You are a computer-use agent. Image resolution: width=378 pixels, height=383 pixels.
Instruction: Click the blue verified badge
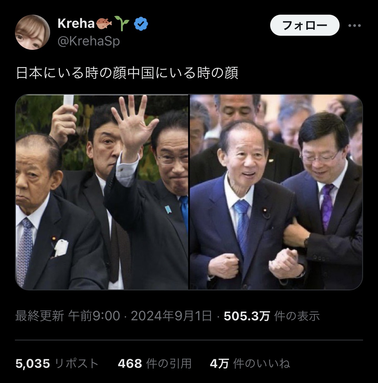(x=141, y=24)
